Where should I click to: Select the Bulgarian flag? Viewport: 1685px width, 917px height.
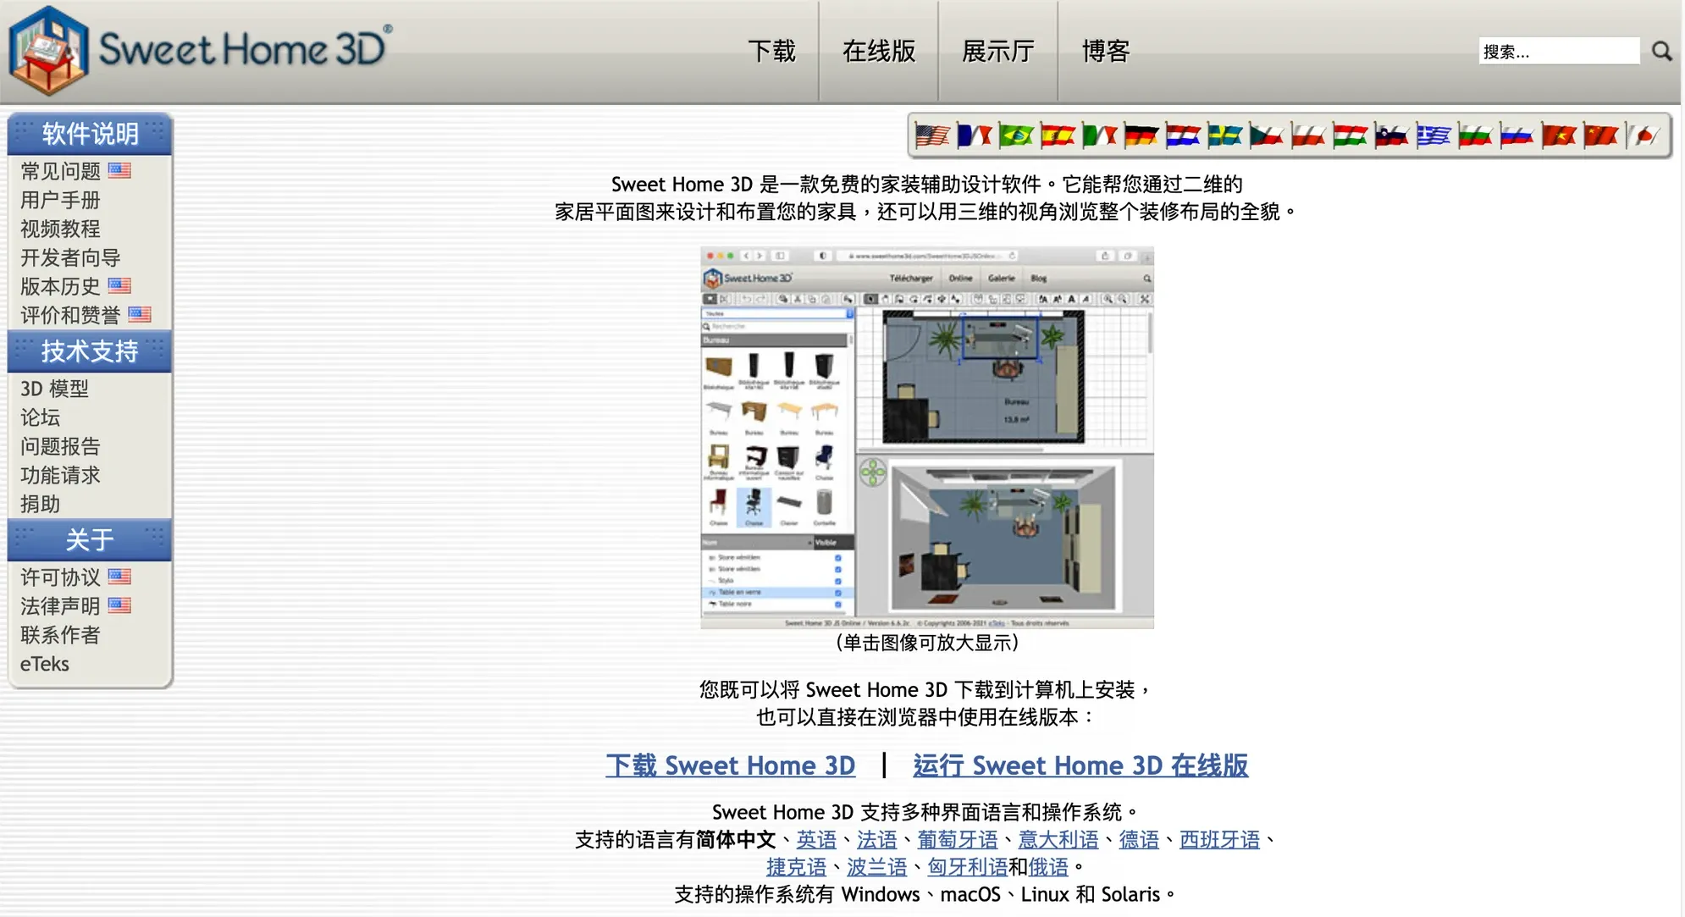(1475, 135)
